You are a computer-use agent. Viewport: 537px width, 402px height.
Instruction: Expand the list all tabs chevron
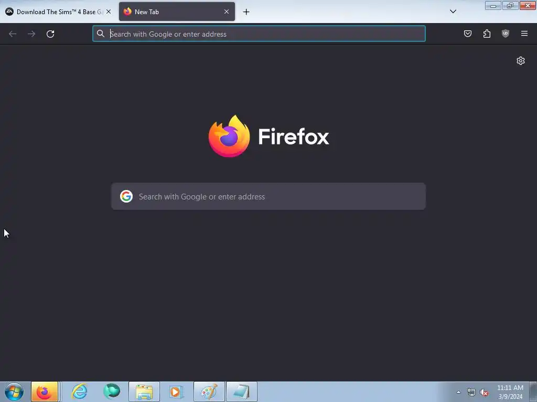pos(453,12)
